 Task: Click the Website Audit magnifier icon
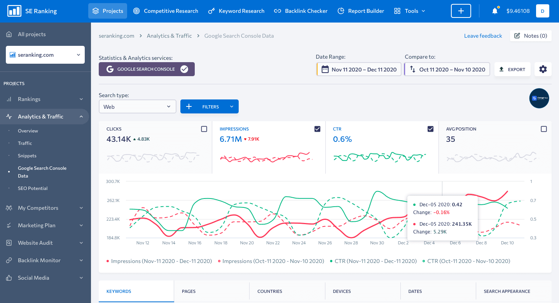9,243
